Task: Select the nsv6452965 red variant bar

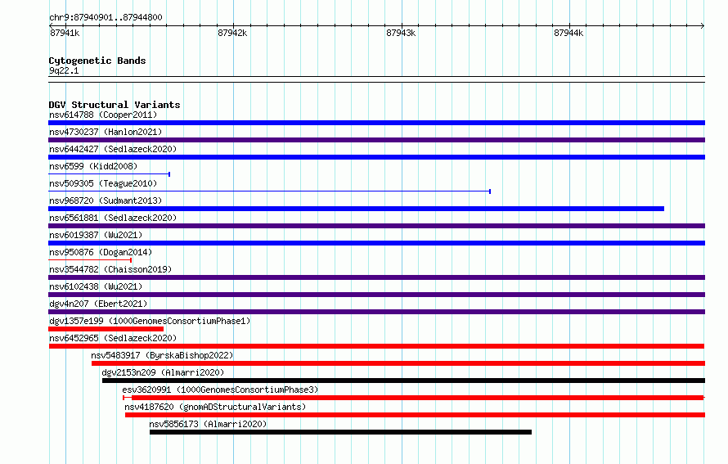Action: [x=376, y=346]
